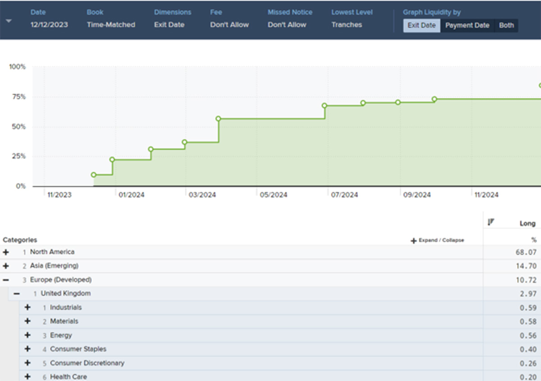Select the North America row label

point(52,252)
